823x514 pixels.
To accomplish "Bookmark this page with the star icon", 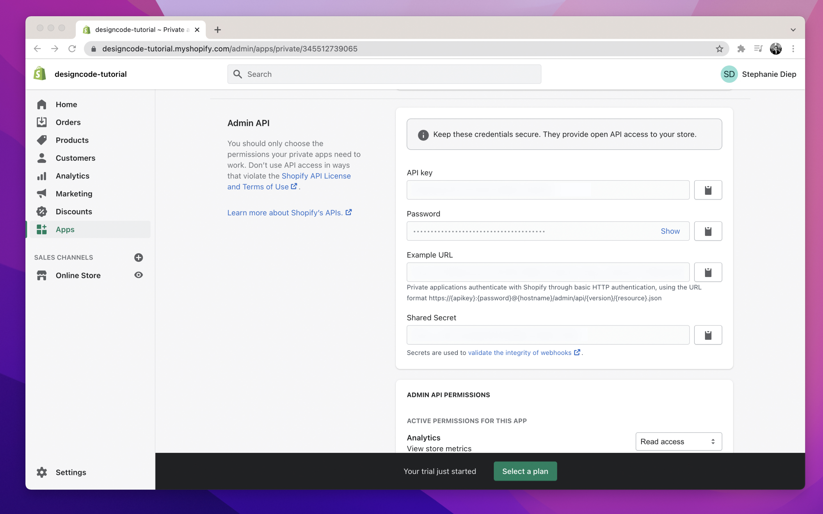I will point(719,49).
